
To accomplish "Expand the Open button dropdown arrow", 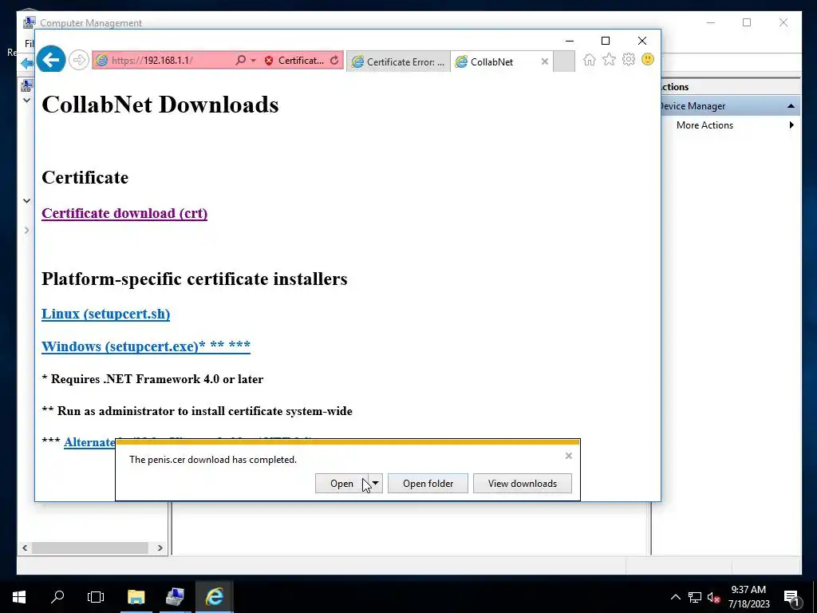I will 376,483.
